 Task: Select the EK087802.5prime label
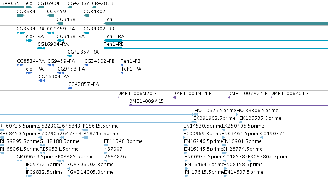click(269, 157)
